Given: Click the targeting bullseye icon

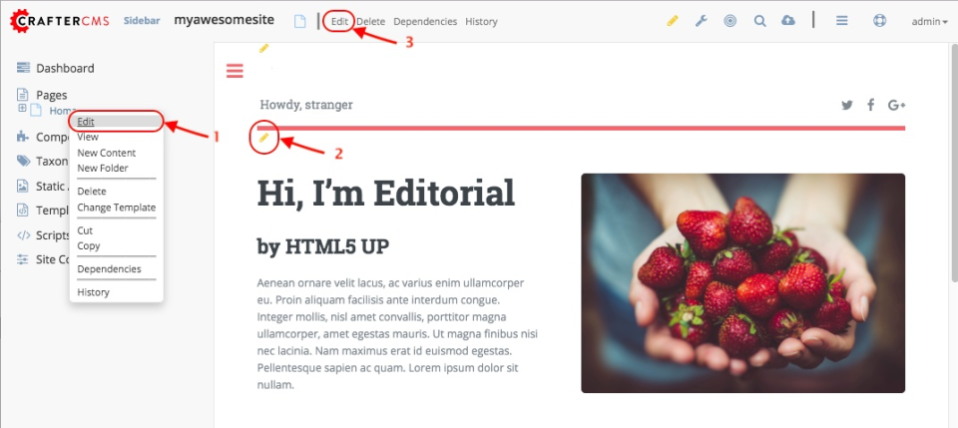Looking at the screenshot, I should [730, 21].
